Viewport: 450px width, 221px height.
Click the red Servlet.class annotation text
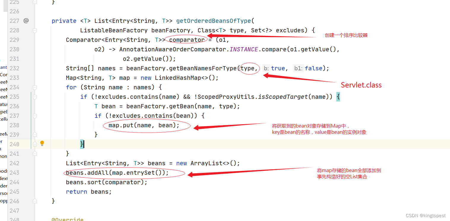click(x=361, y=85)
